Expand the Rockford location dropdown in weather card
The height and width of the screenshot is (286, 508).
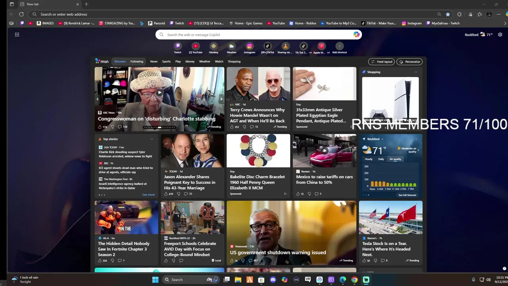382,139
